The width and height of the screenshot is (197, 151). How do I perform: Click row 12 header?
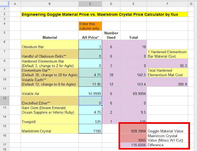click(x=5, y=101)
